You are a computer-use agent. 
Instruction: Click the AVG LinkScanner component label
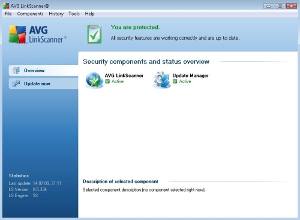click(124, 76)
